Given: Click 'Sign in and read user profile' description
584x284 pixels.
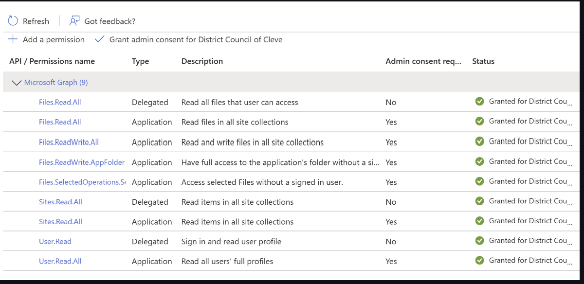Looking at the screenshot, I should click(x=231, y=242).
